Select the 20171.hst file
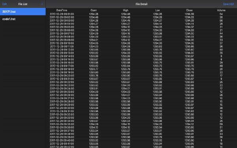 (23, 11)
